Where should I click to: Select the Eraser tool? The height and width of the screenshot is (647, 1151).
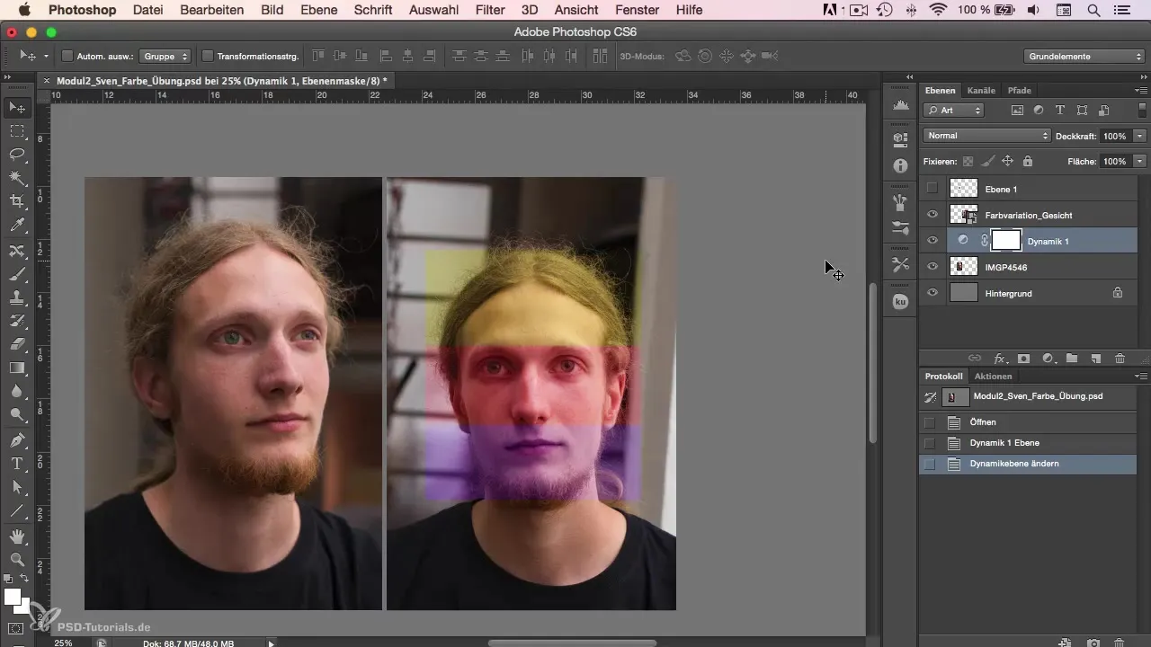(17, 344)
